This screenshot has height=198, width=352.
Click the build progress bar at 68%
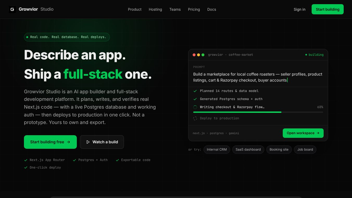[x=258, y=112]
